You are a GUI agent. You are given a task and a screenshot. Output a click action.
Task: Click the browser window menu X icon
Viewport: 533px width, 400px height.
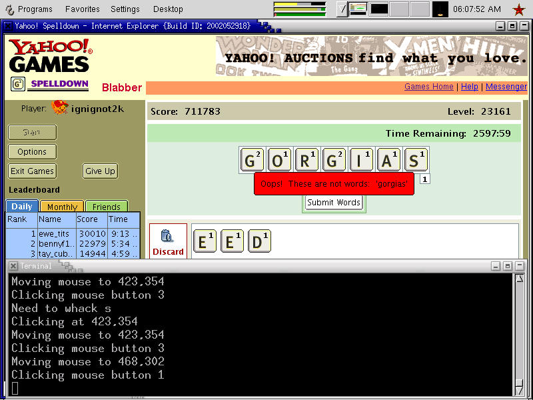(x=8, y=26)
